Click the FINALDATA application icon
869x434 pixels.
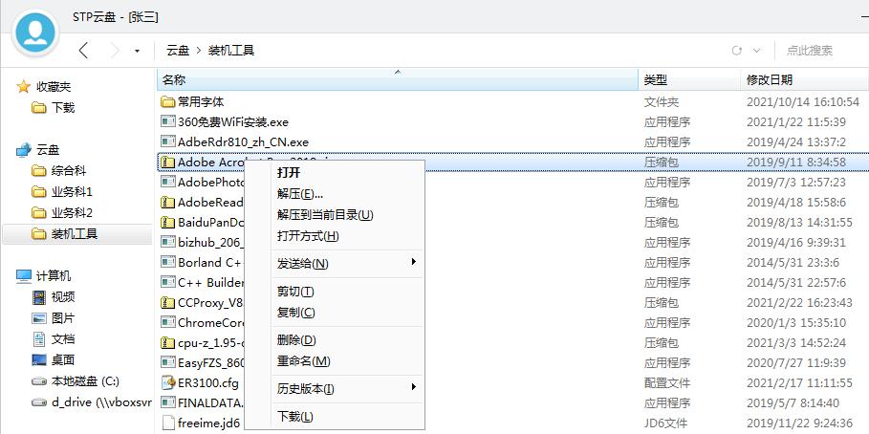click(x=168, y=402)
